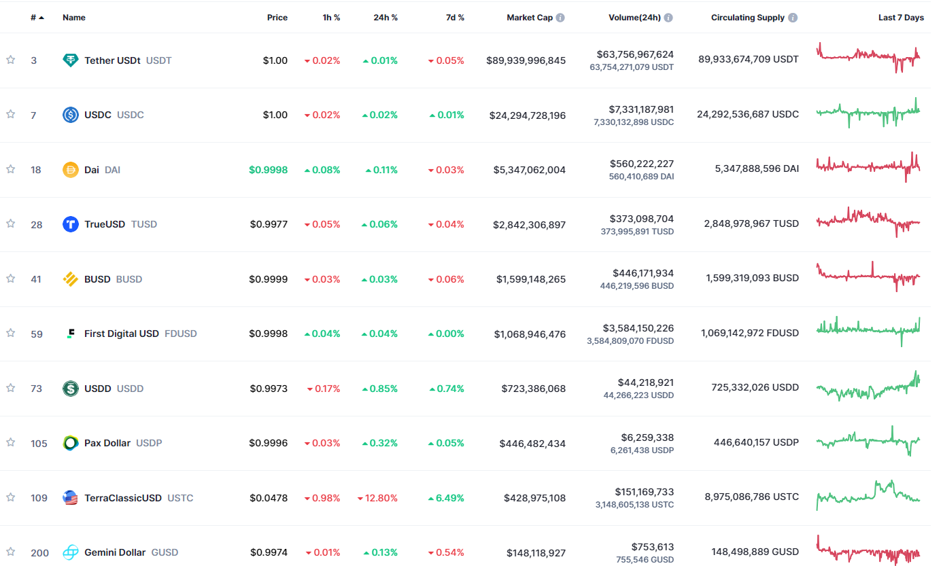Star Gemini Dollar for the watchlist
This screenshot has height=570, width=941.
tap(10, 552)
